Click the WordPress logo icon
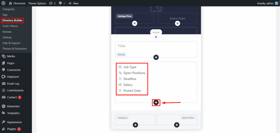 click(x=4, y=3)
